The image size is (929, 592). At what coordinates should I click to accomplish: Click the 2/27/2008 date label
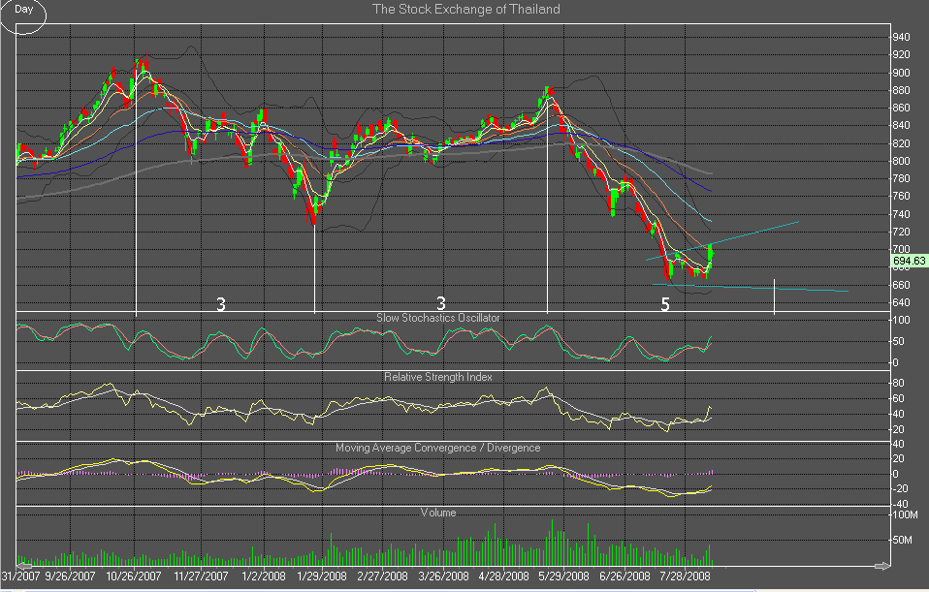(x=383, y=576)
